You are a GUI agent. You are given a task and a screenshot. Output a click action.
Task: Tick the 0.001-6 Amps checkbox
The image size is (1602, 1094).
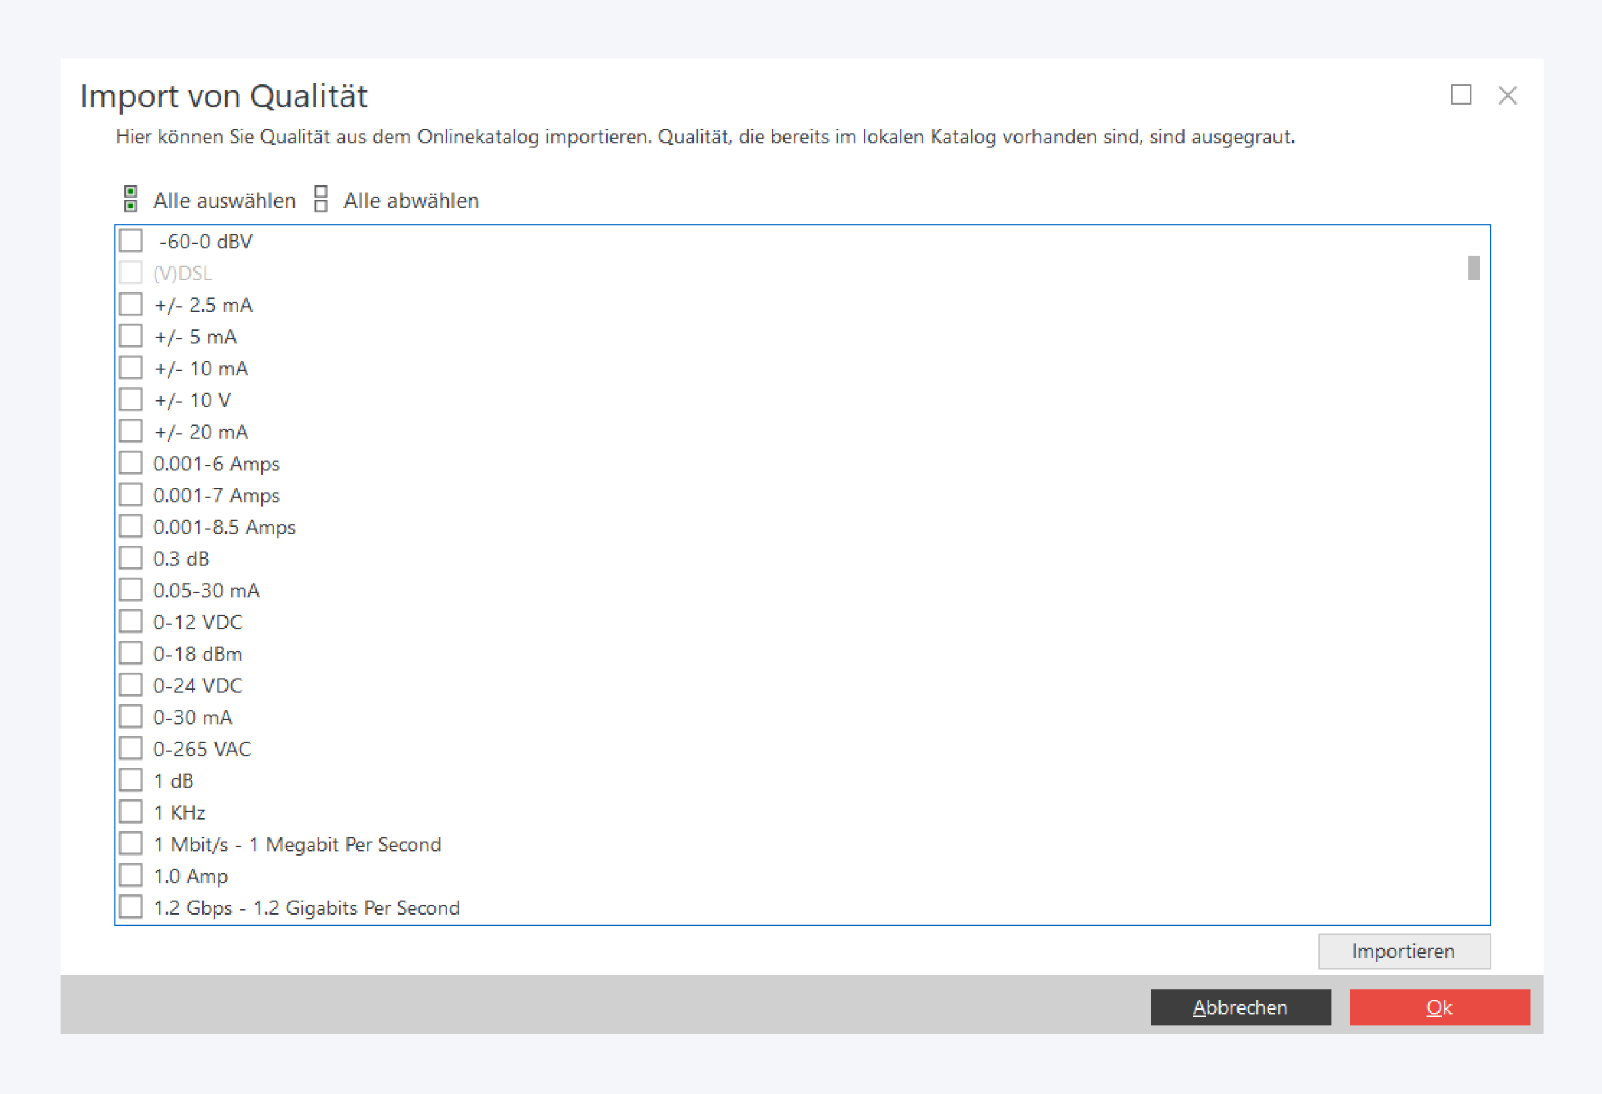[x=130, y=464]
